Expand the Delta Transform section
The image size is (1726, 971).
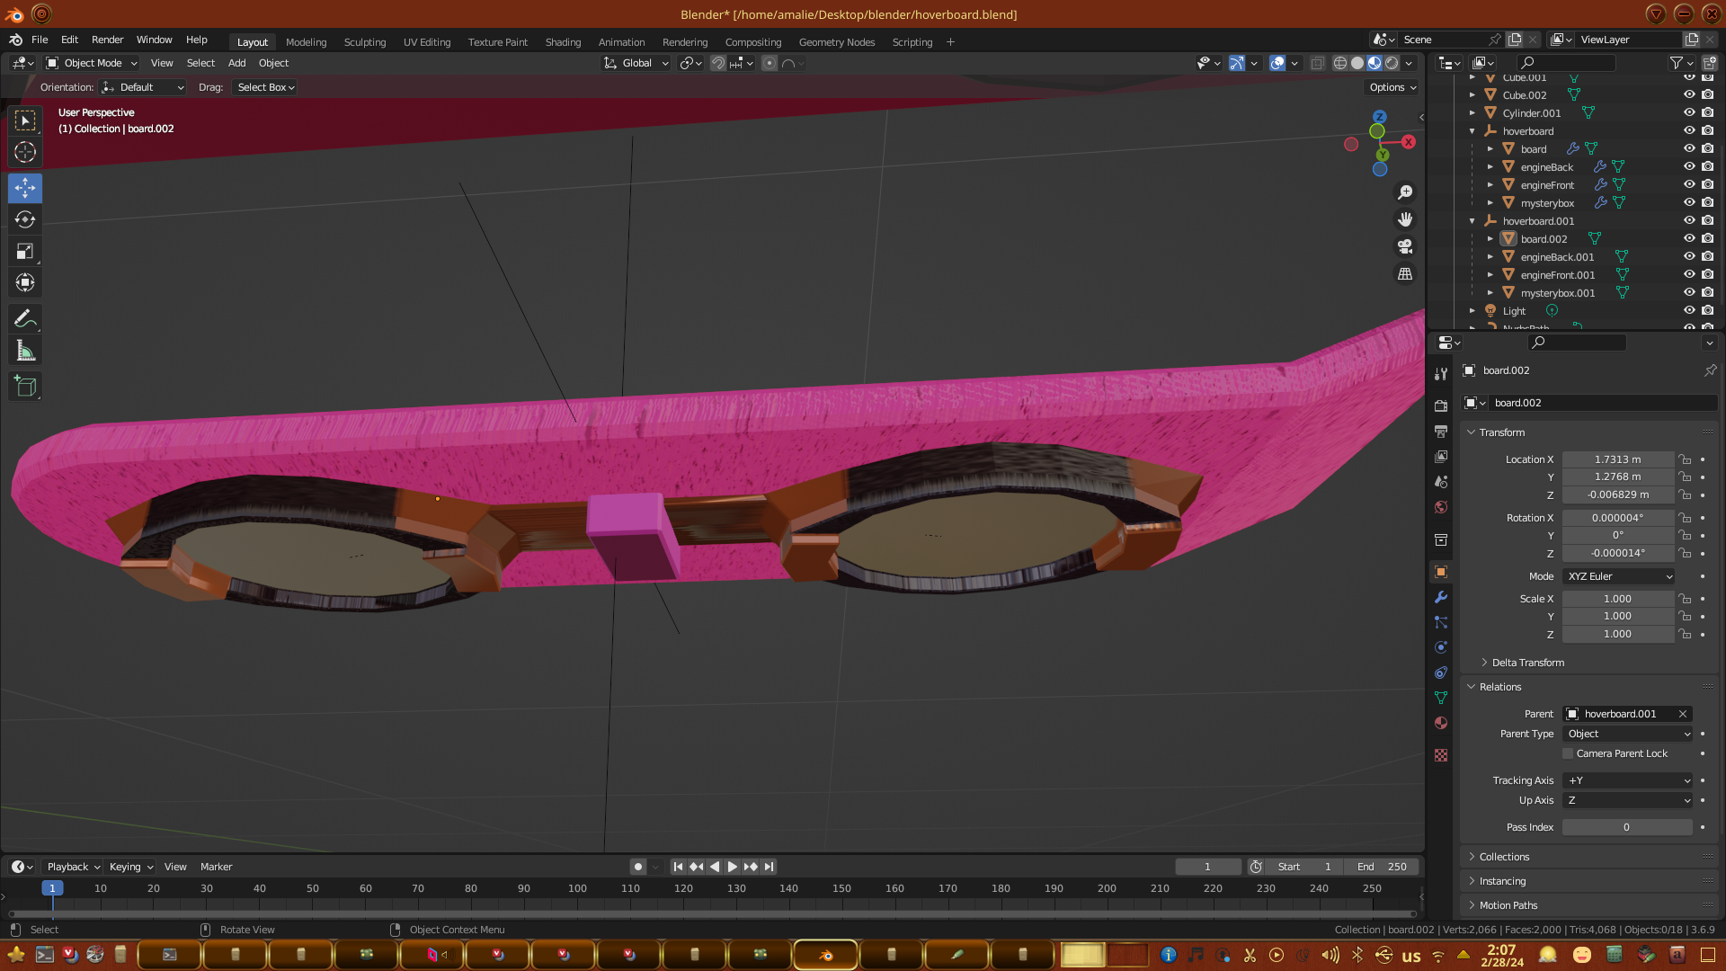pyautogui.click(x=1526, y=663)
